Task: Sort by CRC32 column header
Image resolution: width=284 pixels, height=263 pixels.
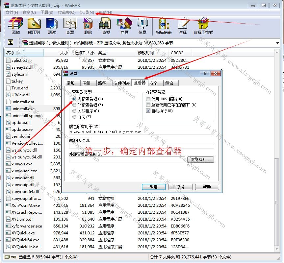Action: [x=180, y=53]
